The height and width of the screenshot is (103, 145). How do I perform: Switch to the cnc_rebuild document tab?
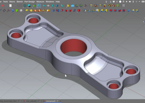(x=33, y=101)
